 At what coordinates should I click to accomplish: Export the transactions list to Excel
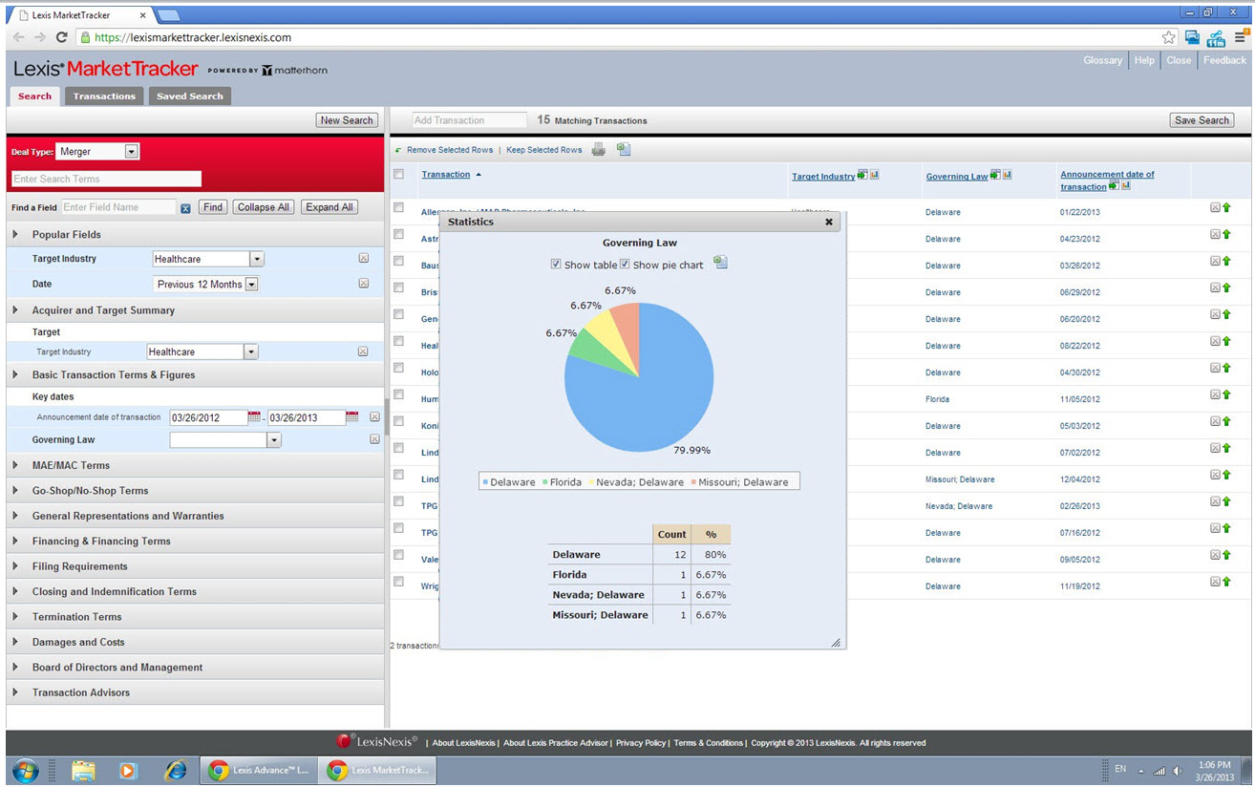[x=624, y=149]
